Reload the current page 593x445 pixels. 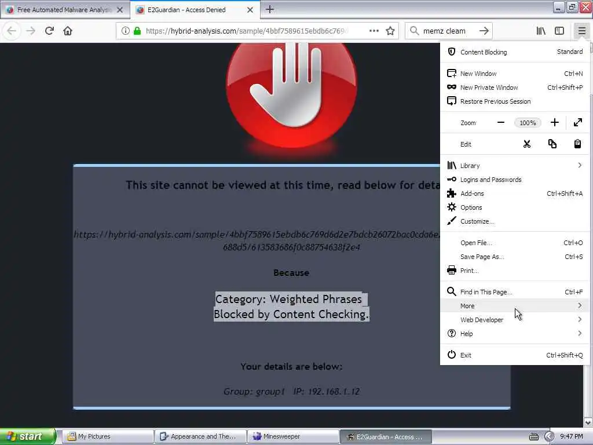(x=49, y=31)
